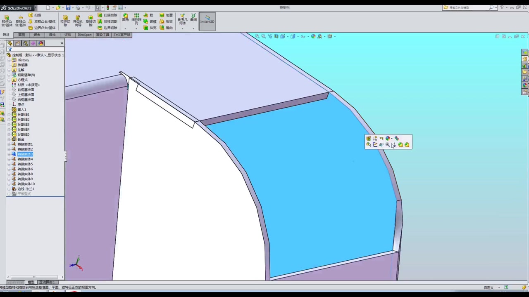Select the 筋 rib tool
The image size is (529, 297).
tap(148, 15)
